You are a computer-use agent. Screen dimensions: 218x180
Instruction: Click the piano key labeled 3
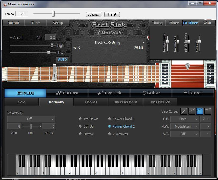click(x=96, y=171)
